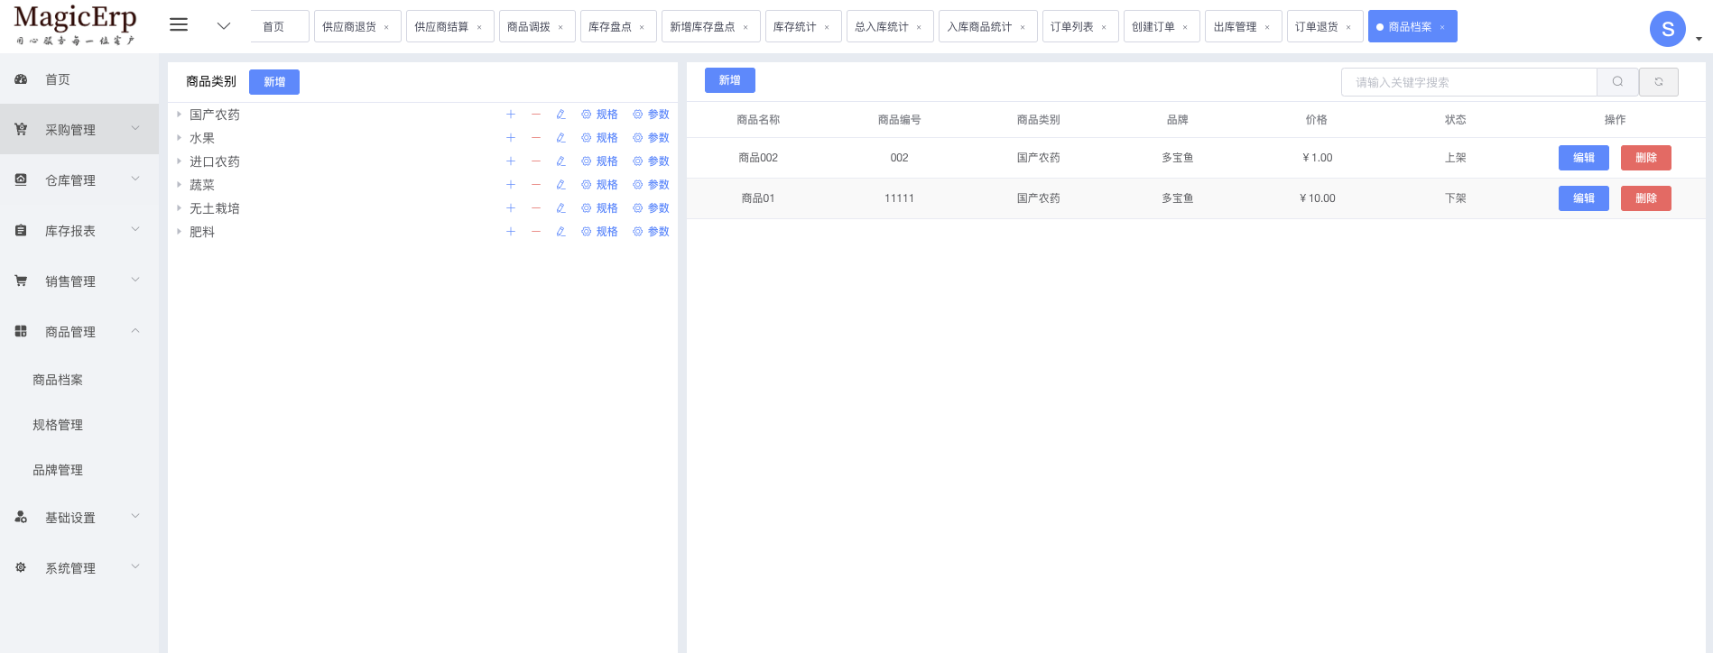1713x653 pixels.
Task: Click the minus icon for 国产农药
Action: click(x=536, y=115)
